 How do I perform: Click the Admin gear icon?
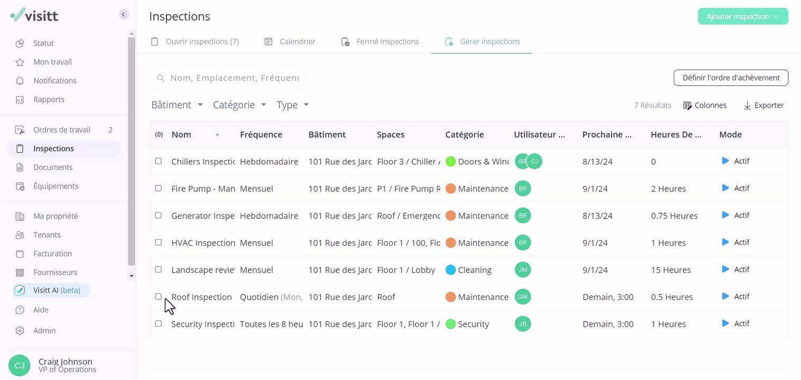point(20,331)
